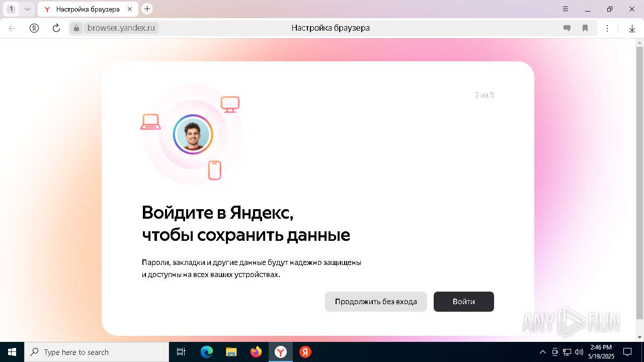Launch Firefox from taskbar

click(256, 352)
